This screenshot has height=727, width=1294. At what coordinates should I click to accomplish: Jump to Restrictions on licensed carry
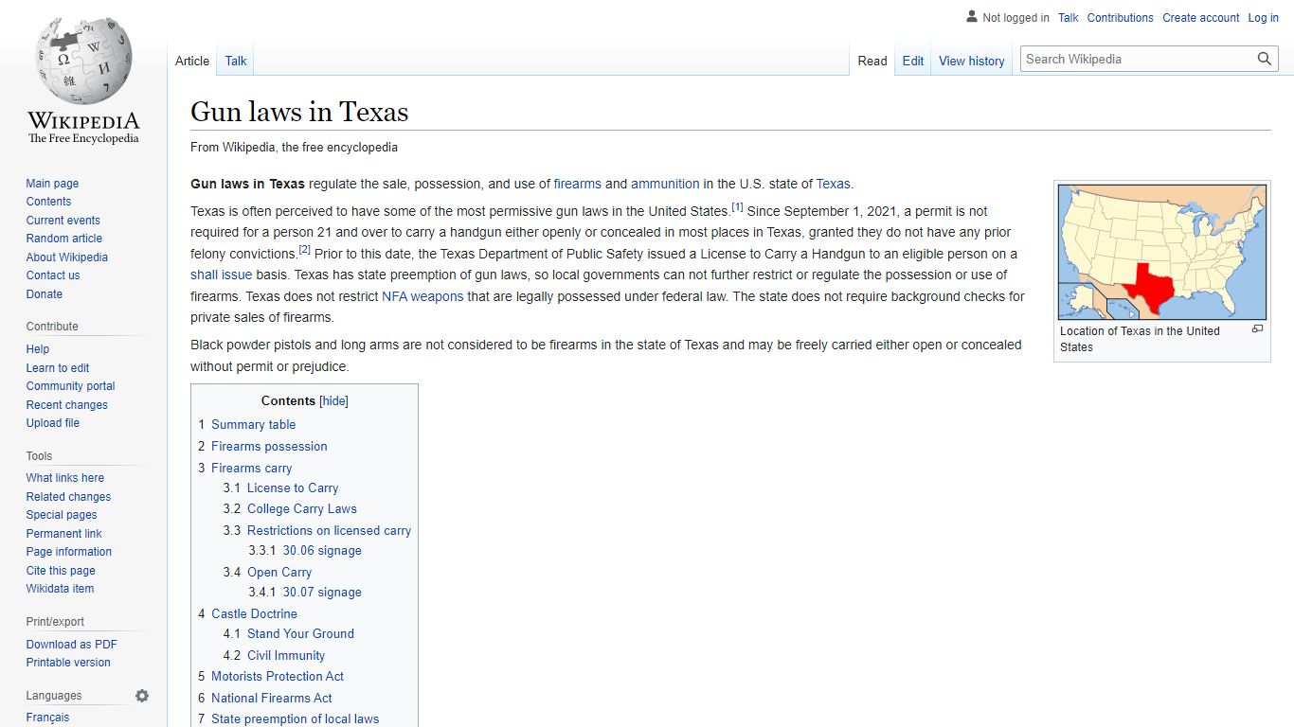[x=329, y=531]
